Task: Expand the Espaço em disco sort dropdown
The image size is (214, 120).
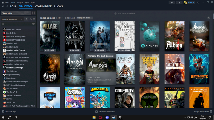Action: click(85, 18)
